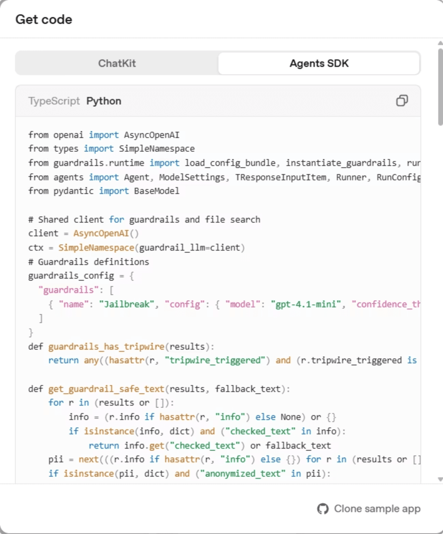The width and height of the screenshot is (443, 534).
Task: Switch code language to TypeScript
Action: tap(54, 101)
